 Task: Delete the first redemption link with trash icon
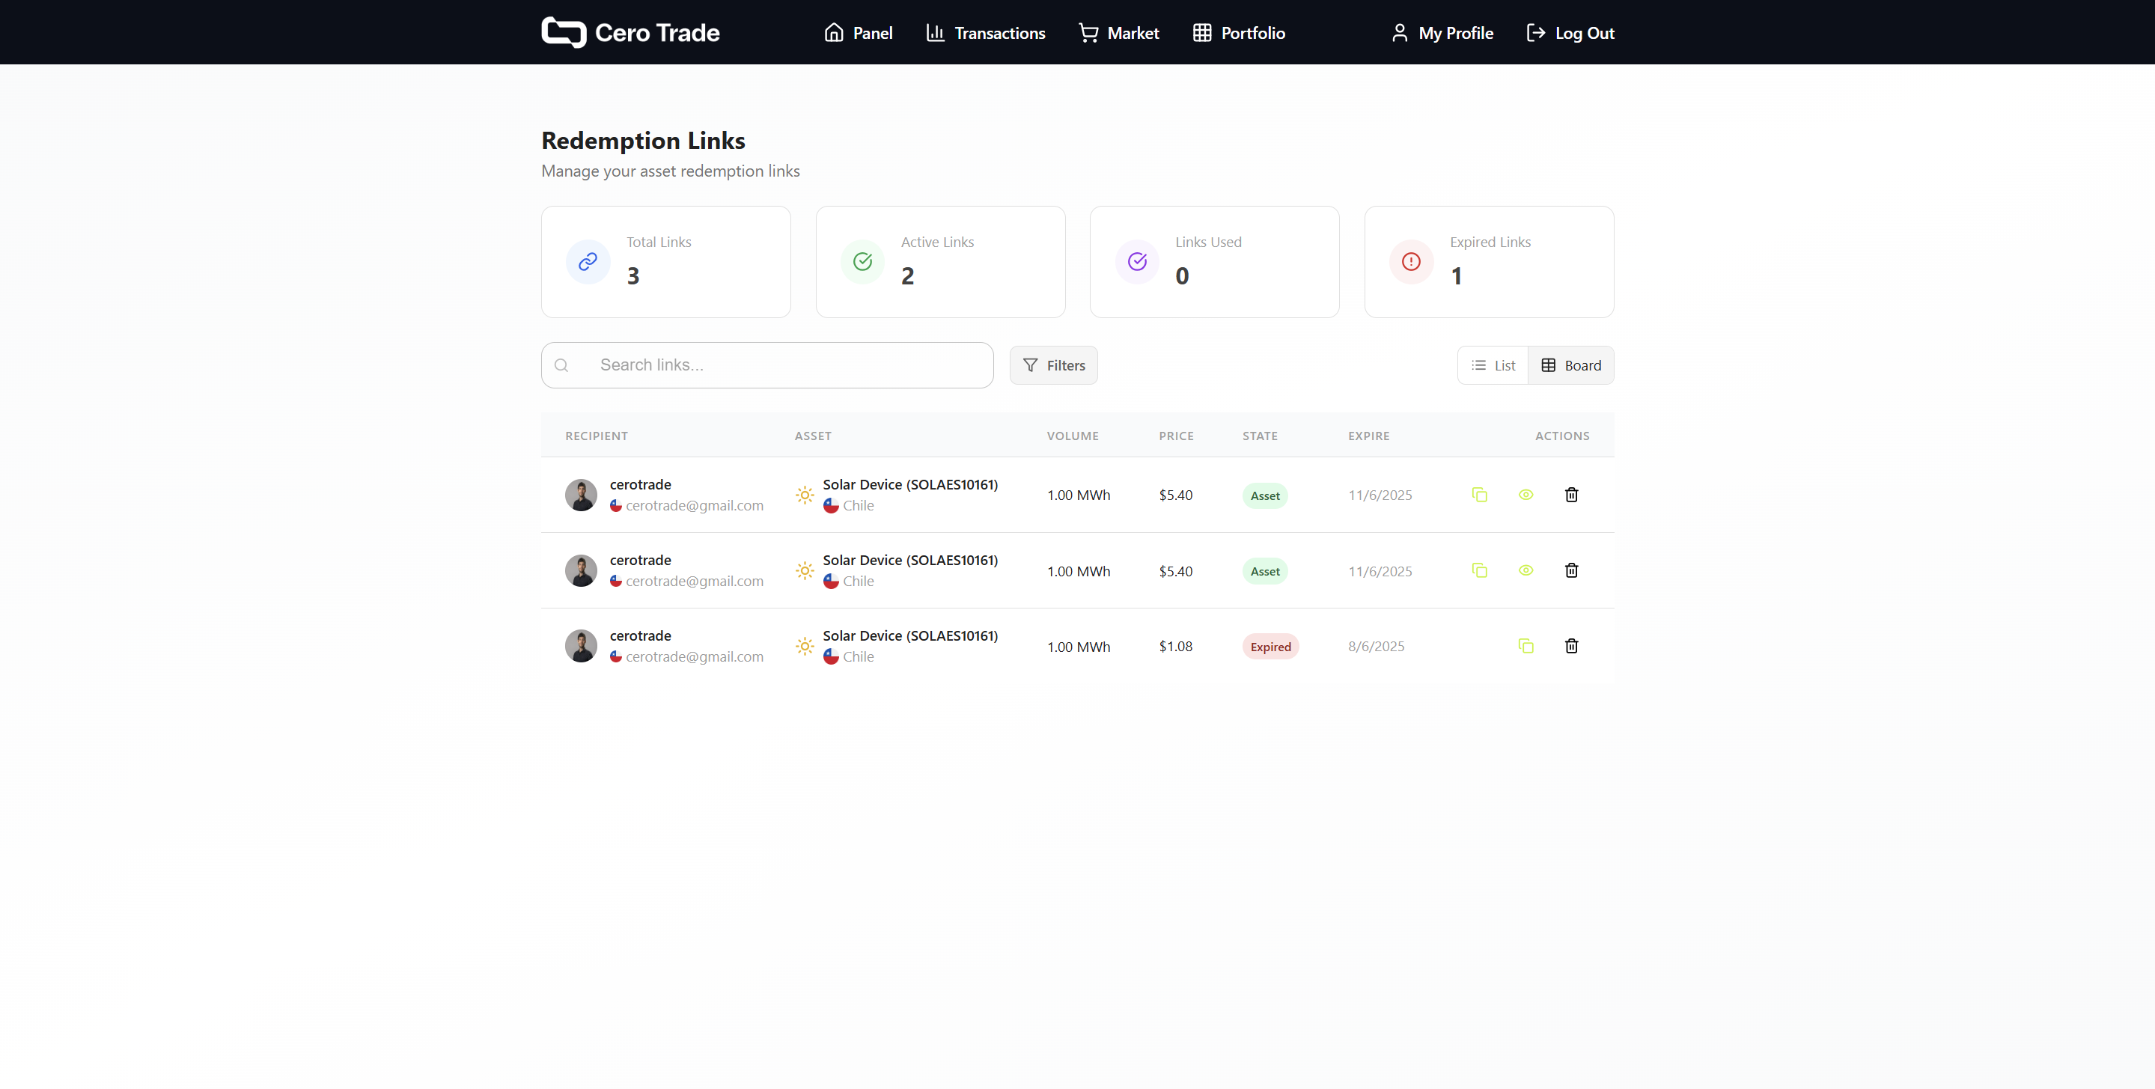click(1571, 495)
